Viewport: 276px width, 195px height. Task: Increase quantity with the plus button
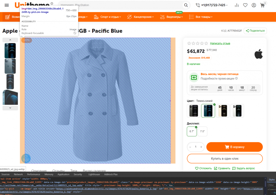(201, 147)
